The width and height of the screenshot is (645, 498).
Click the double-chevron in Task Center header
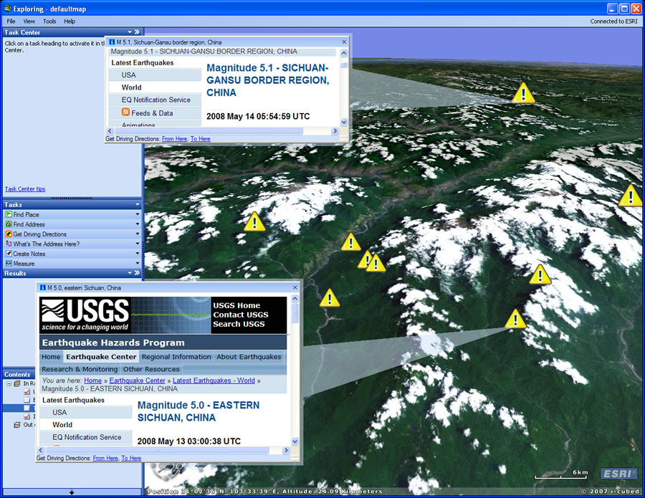pos(137,32)
